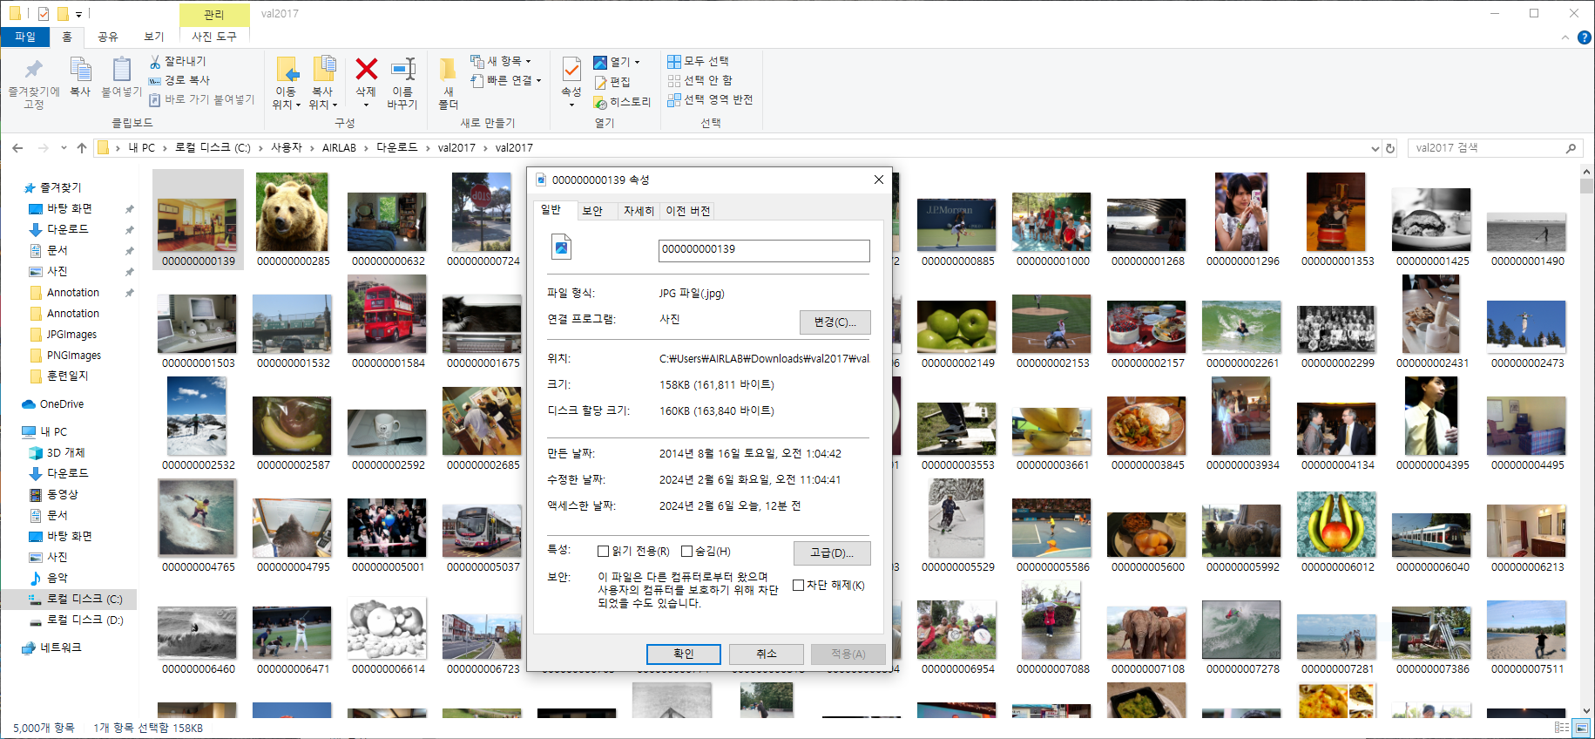Click the History (히스토리) icon
This screenshot has height=739, width=1595.
pos(600,103)
